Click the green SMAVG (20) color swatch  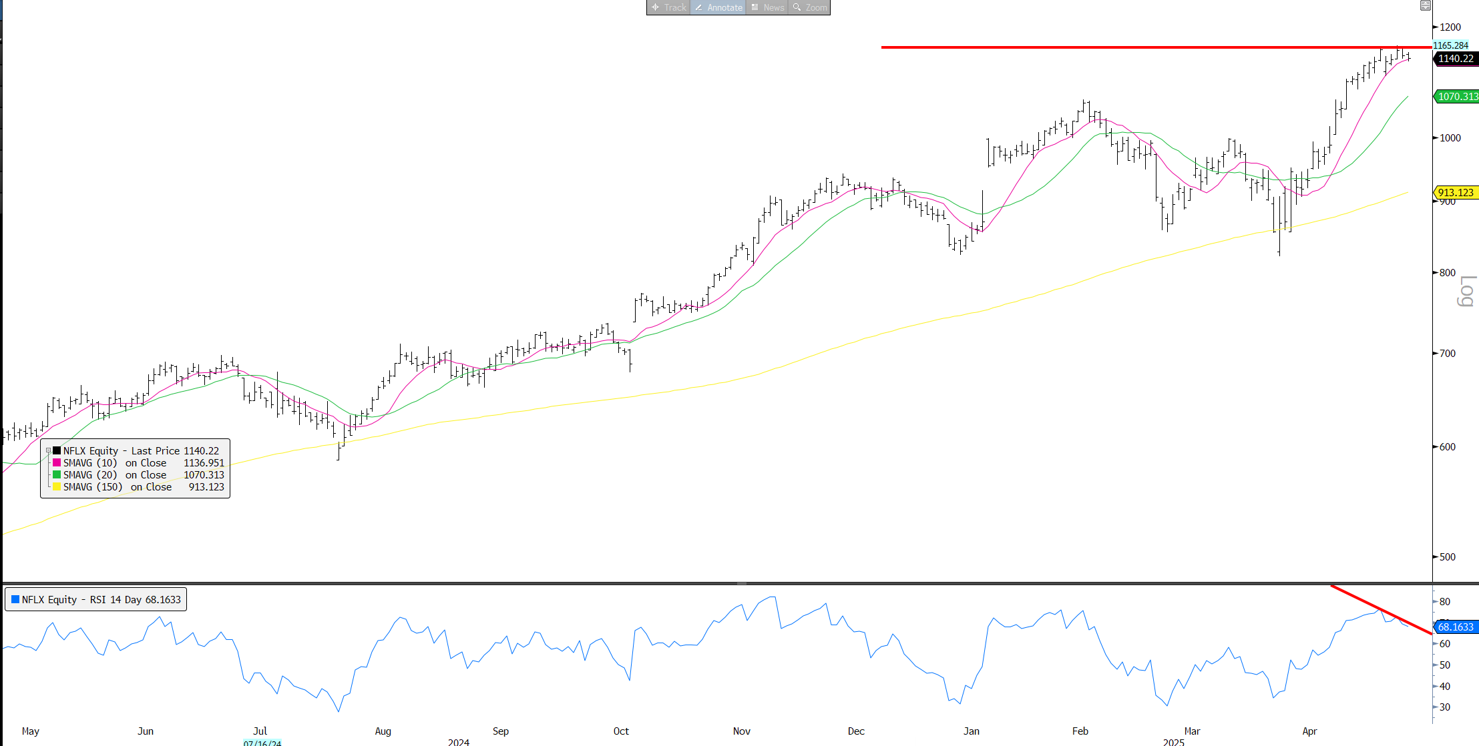point(57,475)
